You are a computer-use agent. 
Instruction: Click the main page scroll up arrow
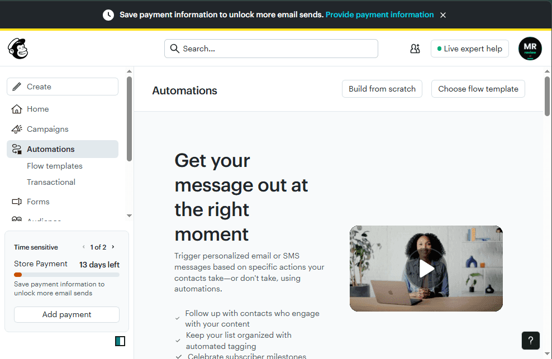tap(547, 71)
